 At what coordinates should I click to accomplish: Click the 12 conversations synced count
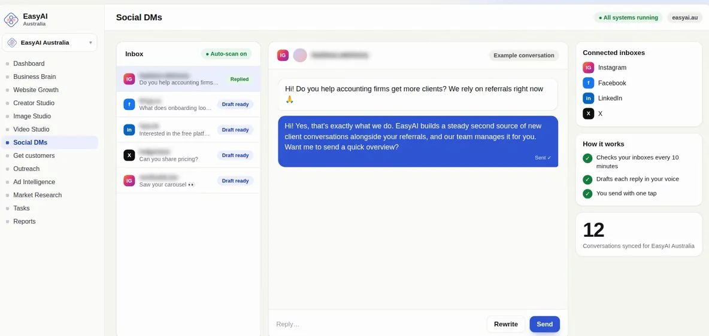point(593,230)
